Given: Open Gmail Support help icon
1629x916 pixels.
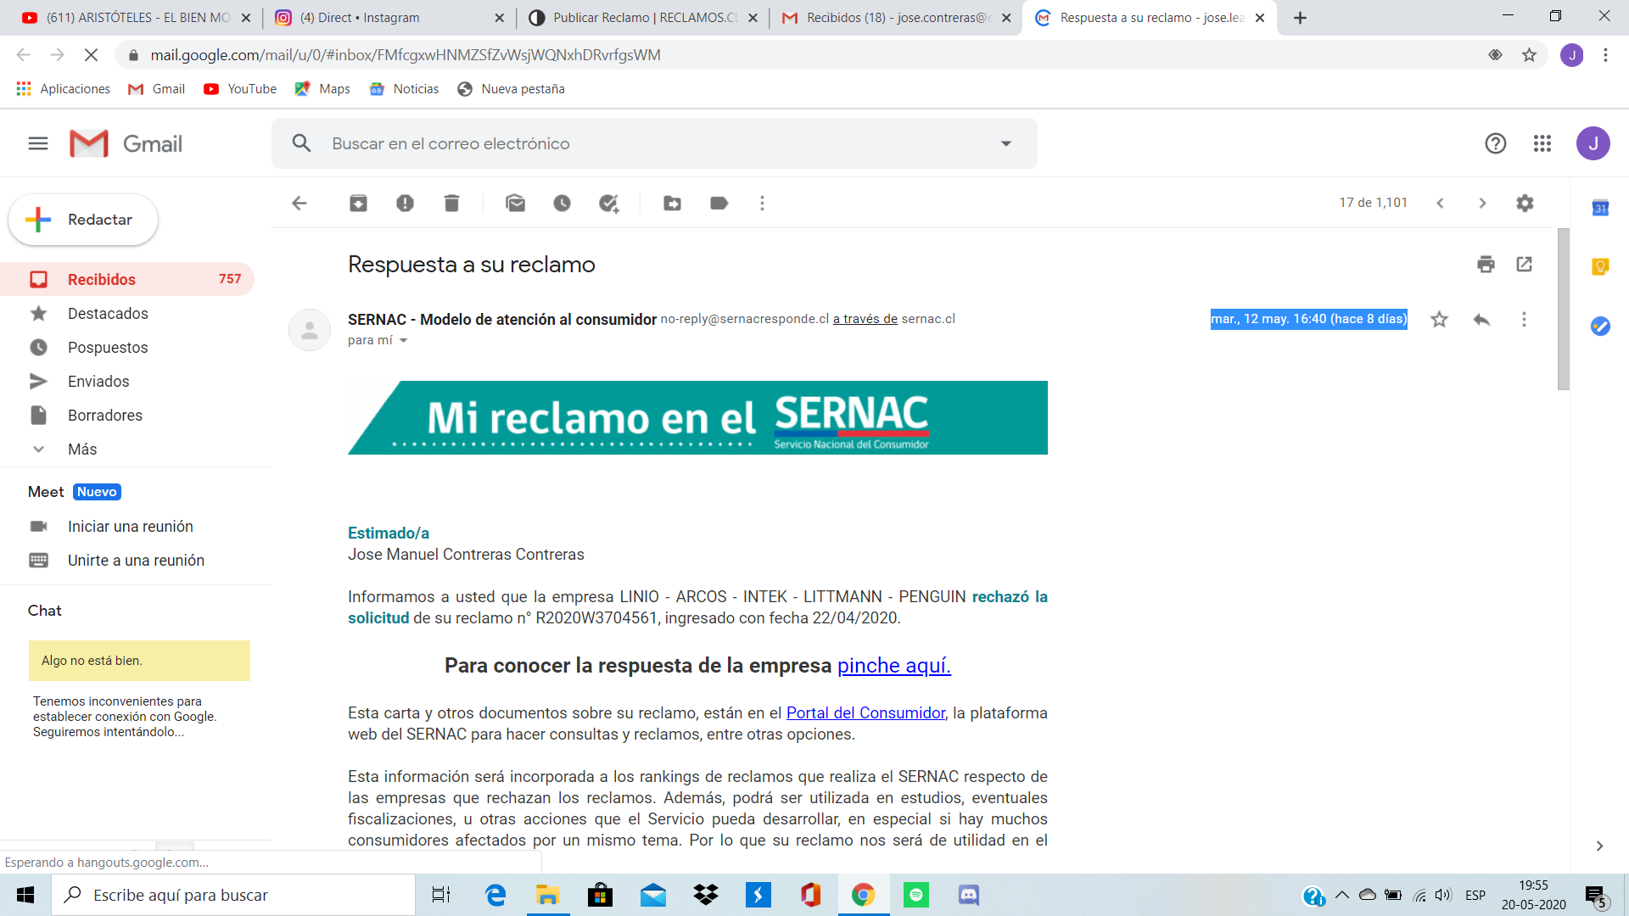Looking at the screenshot, I should point(1495,143).
